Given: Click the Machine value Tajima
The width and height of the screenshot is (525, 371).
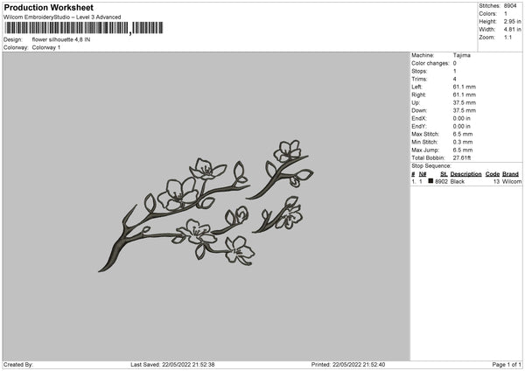Looking at the screenshot, I should 461,55.
